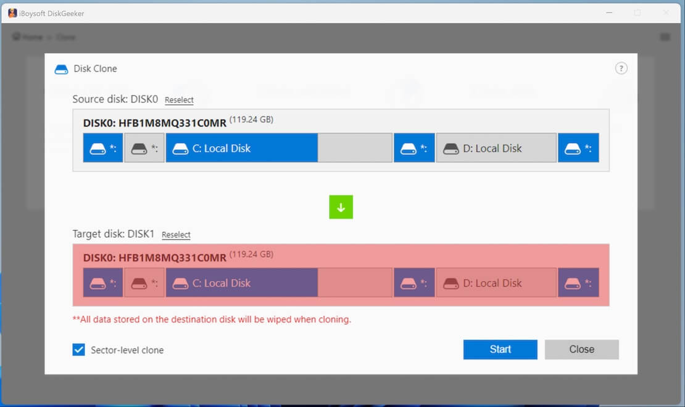Viewport: 685px width, 407px height.
Task: Select the first partition in the target disk
Action: tap(103, 283)
